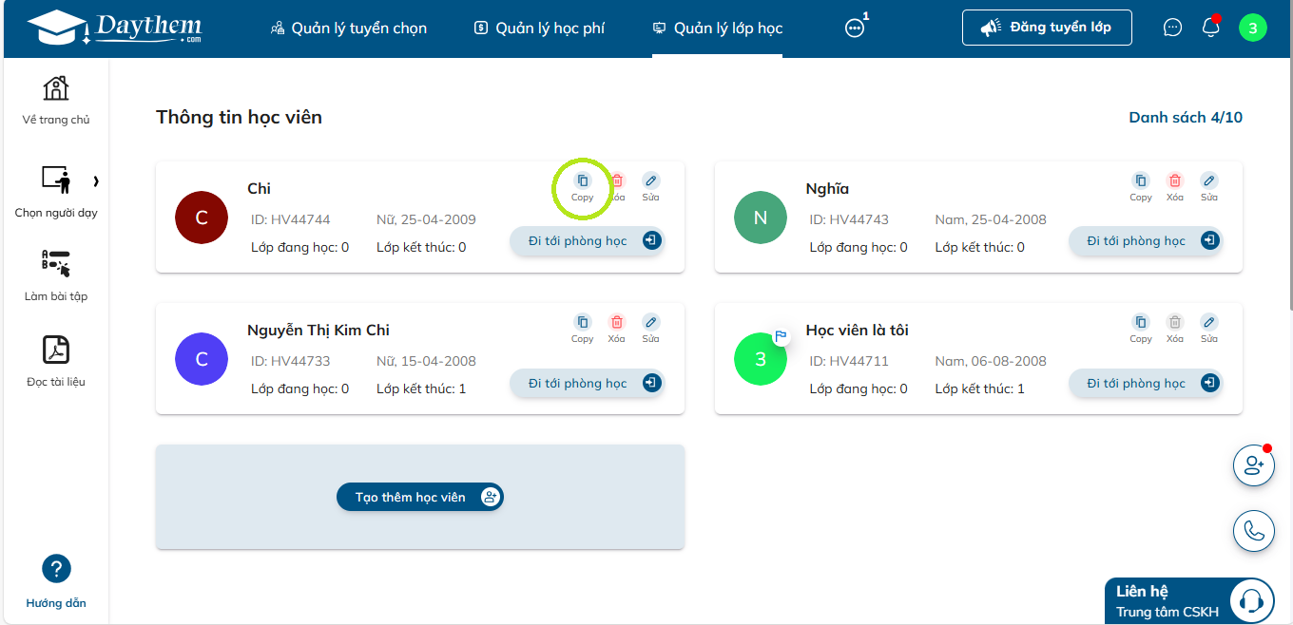Edit student Chi
1293x625 pixels.
click(650, 186)
